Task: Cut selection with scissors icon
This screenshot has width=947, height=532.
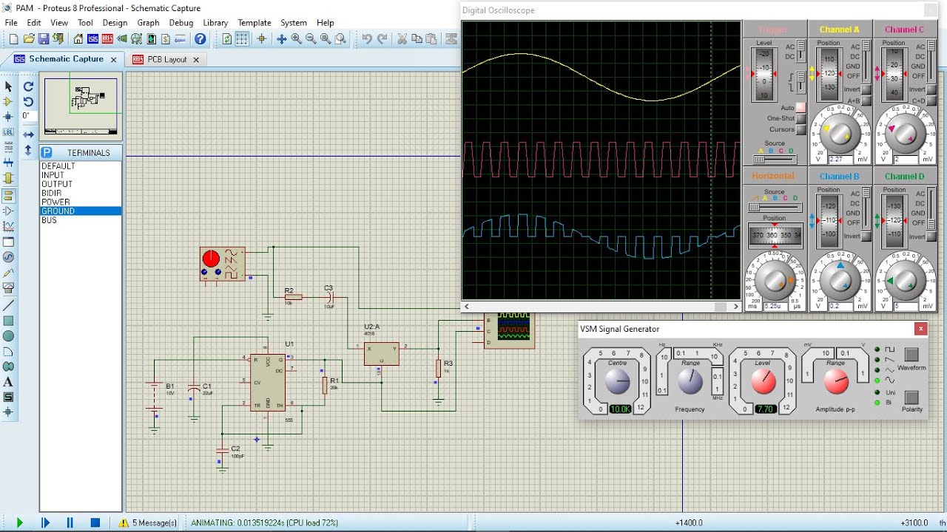Action: (402, 39)
